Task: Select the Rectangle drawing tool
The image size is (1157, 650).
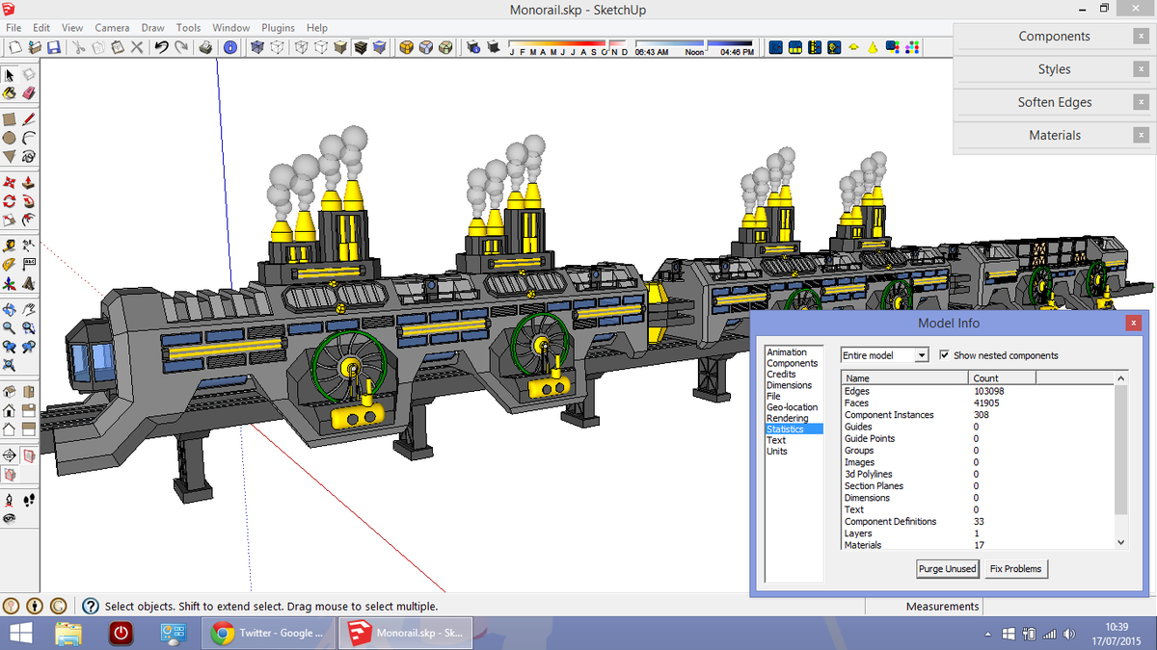Action: [x=9, y=119]
